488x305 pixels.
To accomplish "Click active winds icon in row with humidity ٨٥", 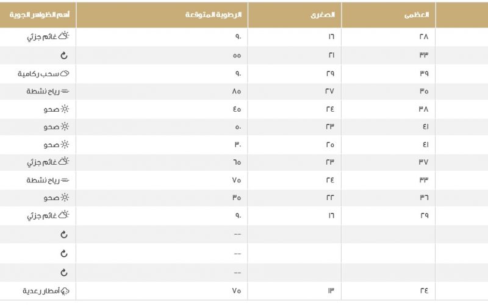I will [65, 91].
